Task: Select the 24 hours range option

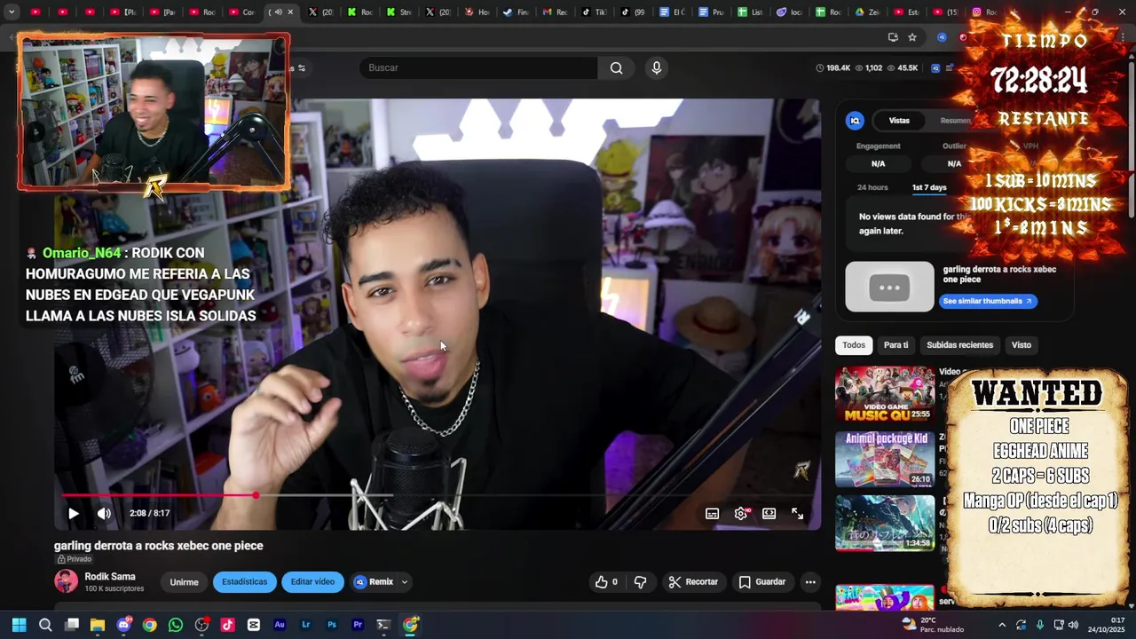Action: [872, 187]
